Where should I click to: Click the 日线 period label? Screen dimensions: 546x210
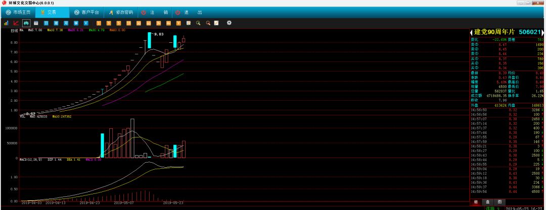(x=14, y=31)
